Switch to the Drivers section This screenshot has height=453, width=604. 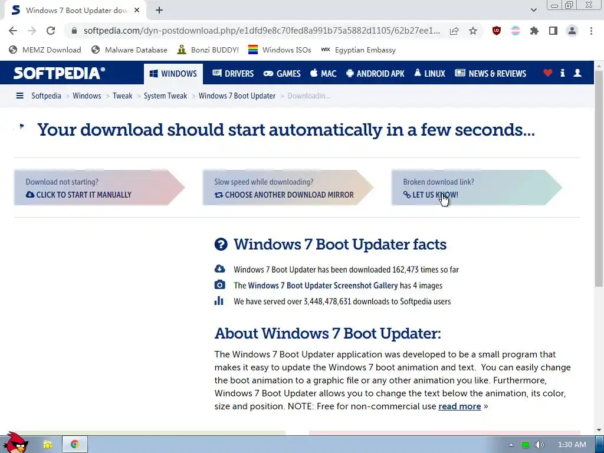pyautogui.click(x=233, y=73)
